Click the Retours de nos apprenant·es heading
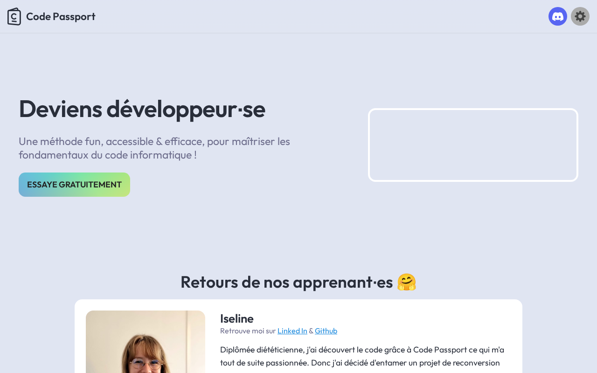This screenshot has height=373, width=597. click(x=298, y=282)
